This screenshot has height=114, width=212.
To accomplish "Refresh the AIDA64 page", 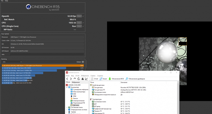I will coord(78,79).
